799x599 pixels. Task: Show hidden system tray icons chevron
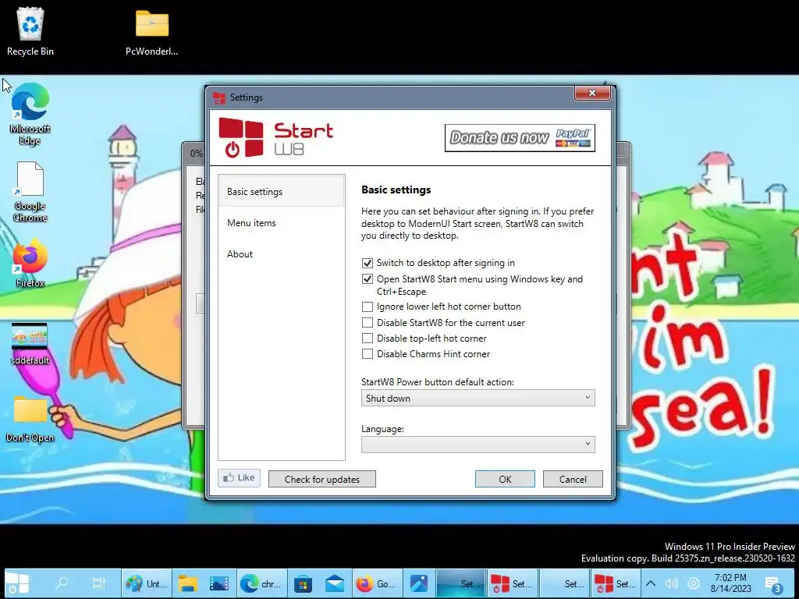[651, 583]
